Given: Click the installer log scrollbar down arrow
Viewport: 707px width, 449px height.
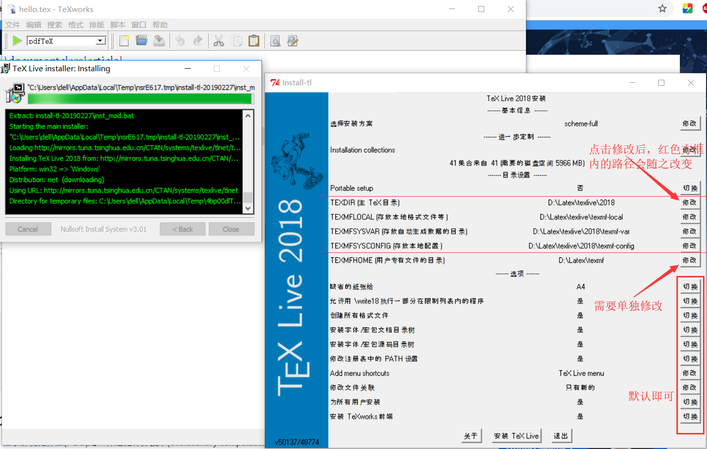Looking at the screenshot, I should click(x=247, y=207).
